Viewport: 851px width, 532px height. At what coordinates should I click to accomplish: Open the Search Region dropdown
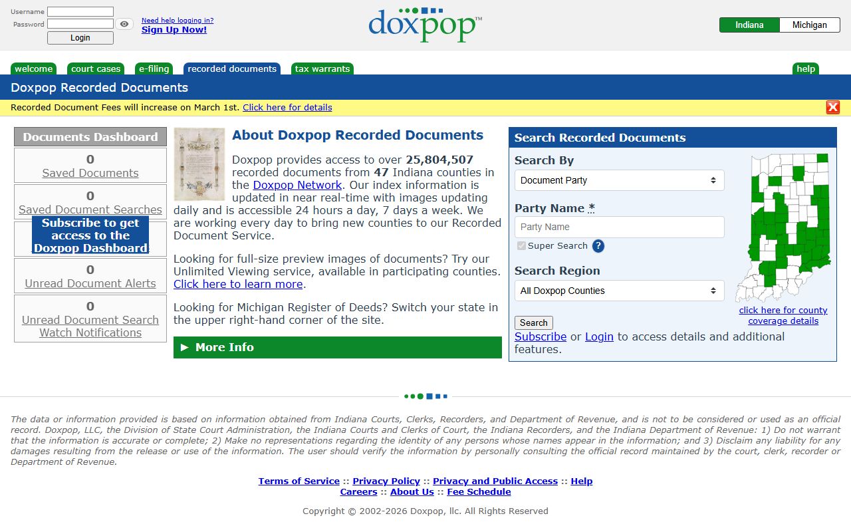(619, 291)
